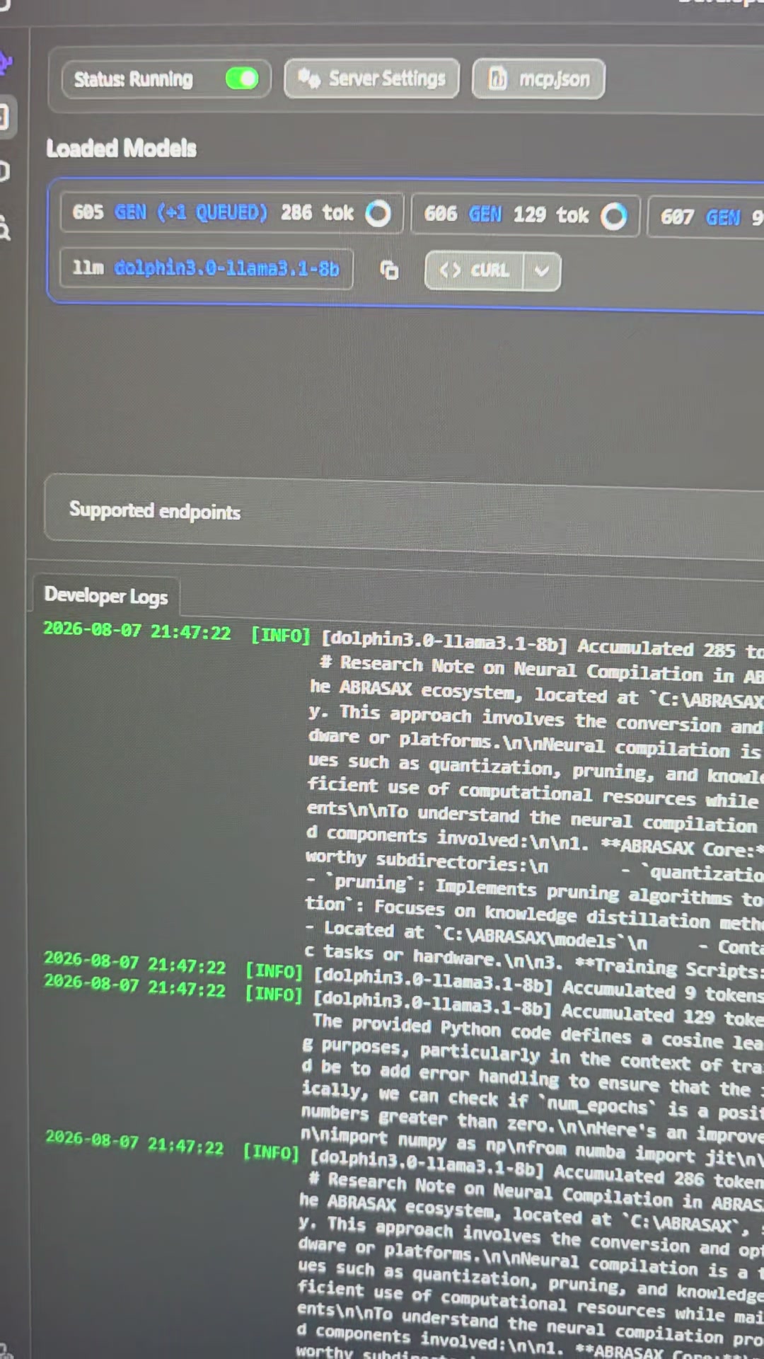
Task: Click the 605 GEN (+1 QUEUED) request chip
Action: pos(231,212)
